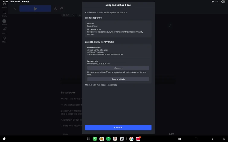Viewport: 228px width, 142px height.
Task: Open the Home tab in Roblox sidebar
Action: click(x=4, y=5)
